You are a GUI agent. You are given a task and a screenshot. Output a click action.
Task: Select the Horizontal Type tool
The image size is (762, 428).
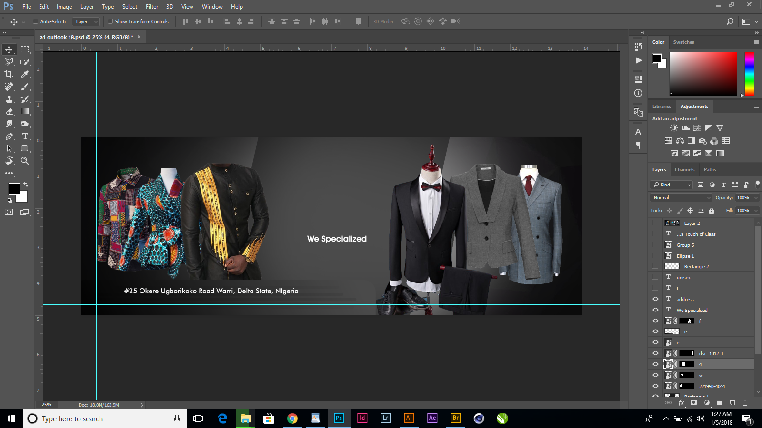point(25,136)
